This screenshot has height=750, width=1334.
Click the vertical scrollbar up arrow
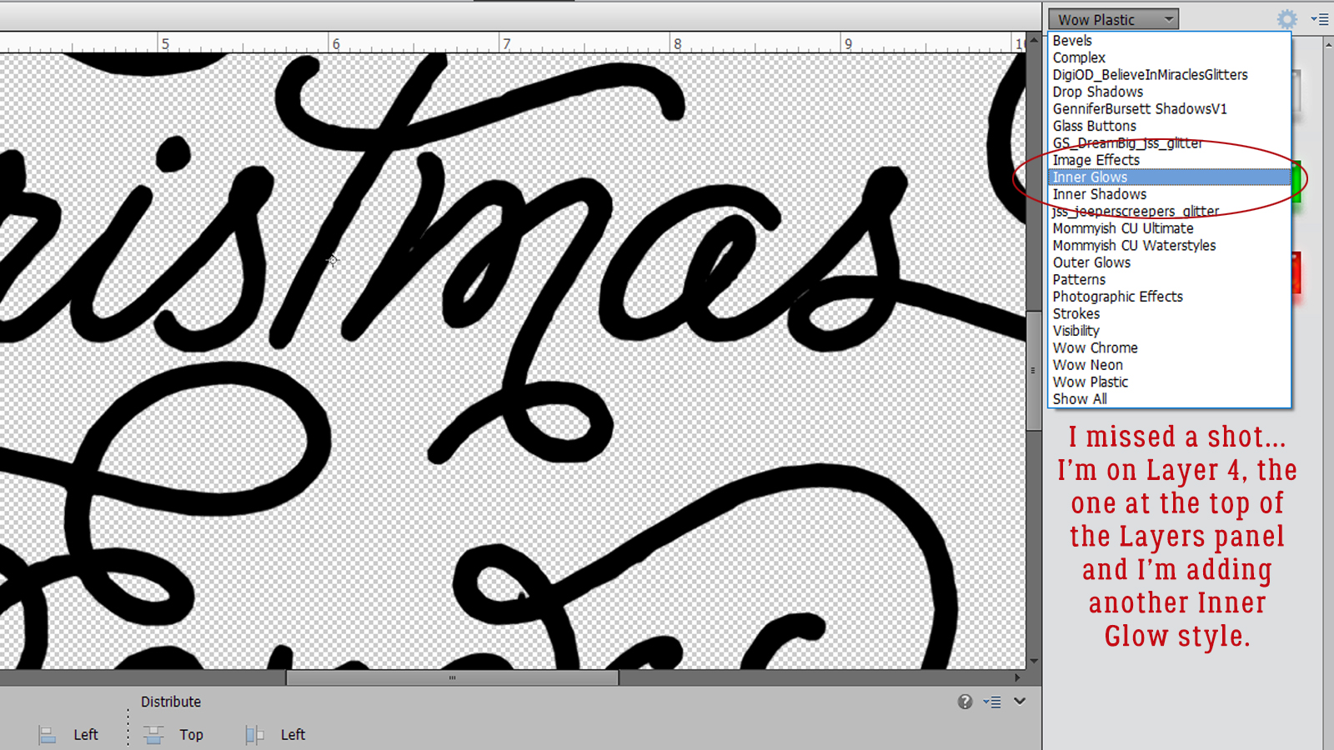(1034, 39)
